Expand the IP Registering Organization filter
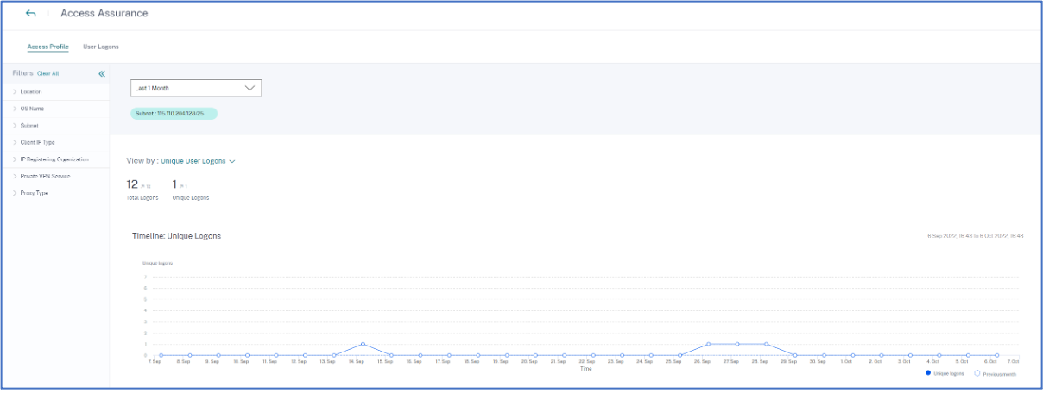Image resolution: width=1043 pixels, height=393 pixels. [54, 159]
